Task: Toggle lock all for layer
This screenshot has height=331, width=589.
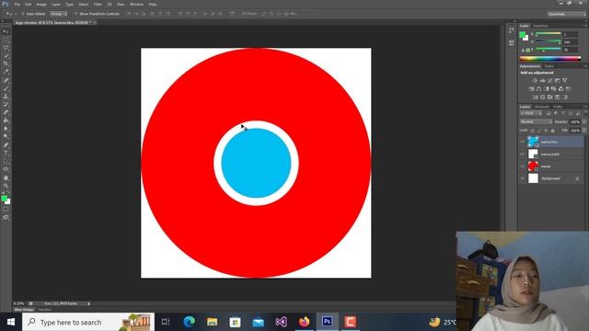Action: coord(552,131)
